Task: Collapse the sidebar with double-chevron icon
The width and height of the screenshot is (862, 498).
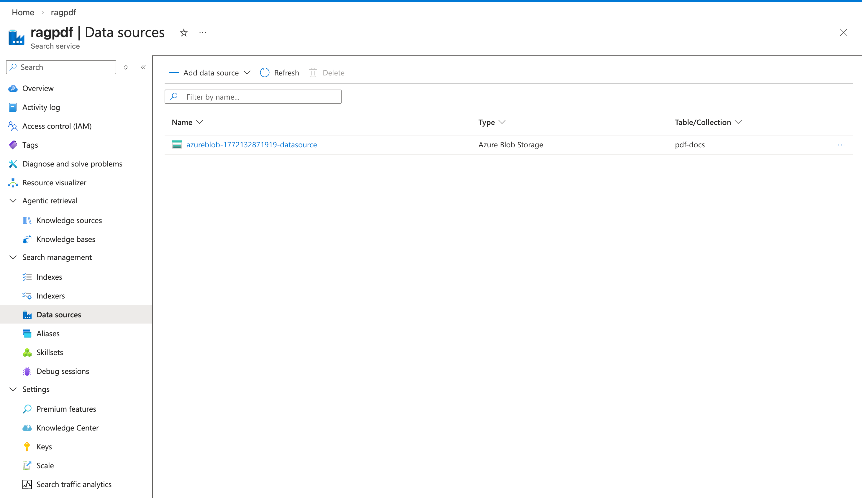Action: 143,67
